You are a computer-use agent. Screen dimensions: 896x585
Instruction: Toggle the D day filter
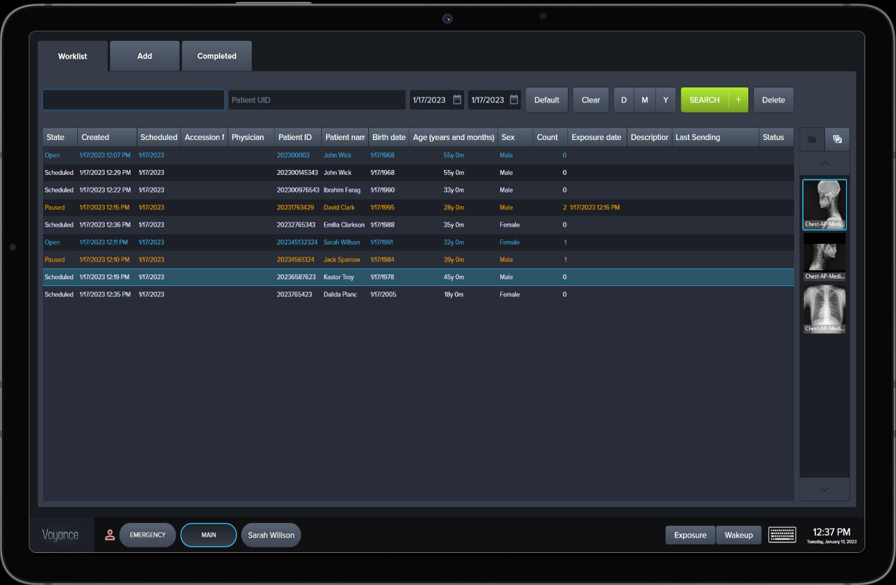[x=623, y=100]
